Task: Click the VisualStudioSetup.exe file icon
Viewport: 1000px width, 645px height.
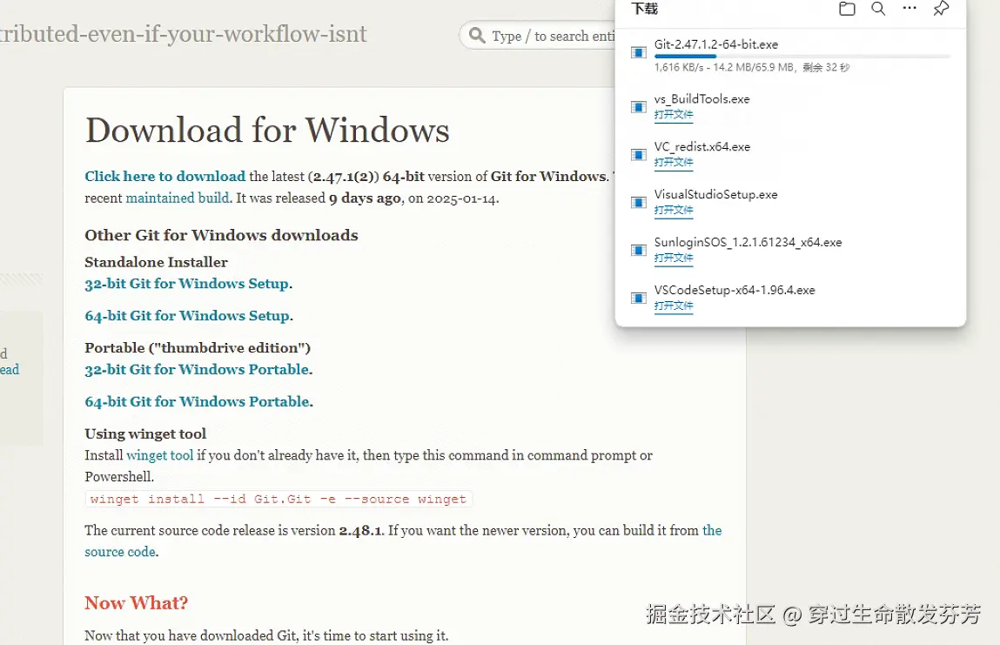Action: pos(639,202)
